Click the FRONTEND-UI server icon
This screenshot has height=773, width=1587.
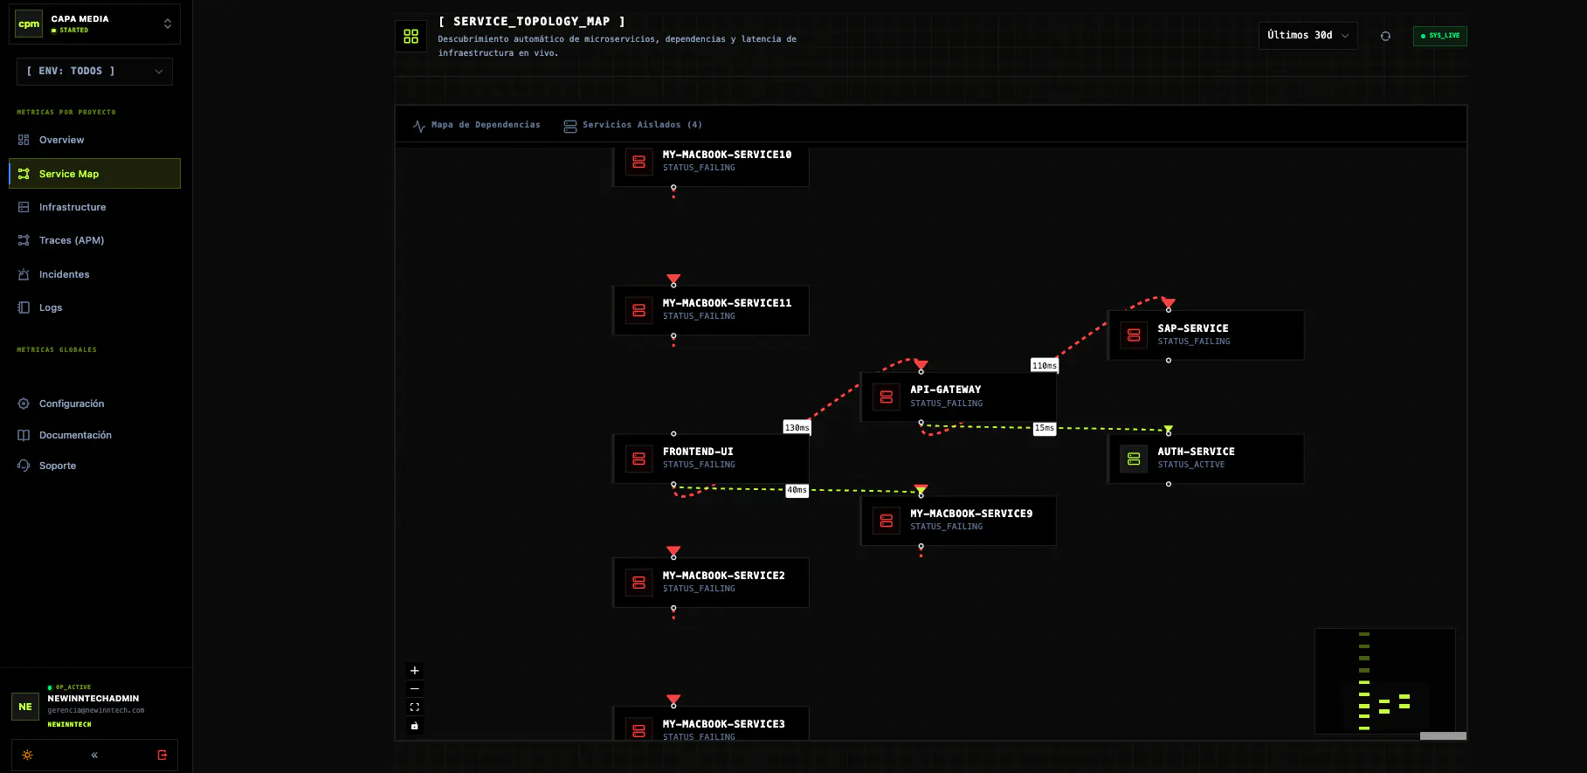pyautogui.click(x=638, y=459)
